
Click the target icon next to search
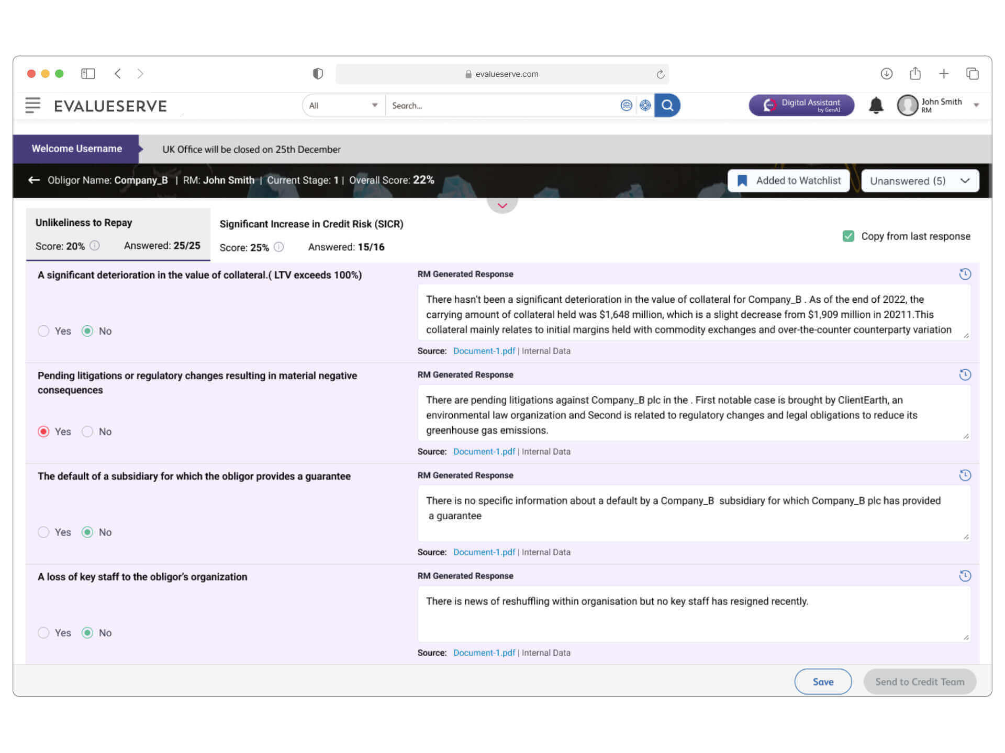click(x=645, y=105)
